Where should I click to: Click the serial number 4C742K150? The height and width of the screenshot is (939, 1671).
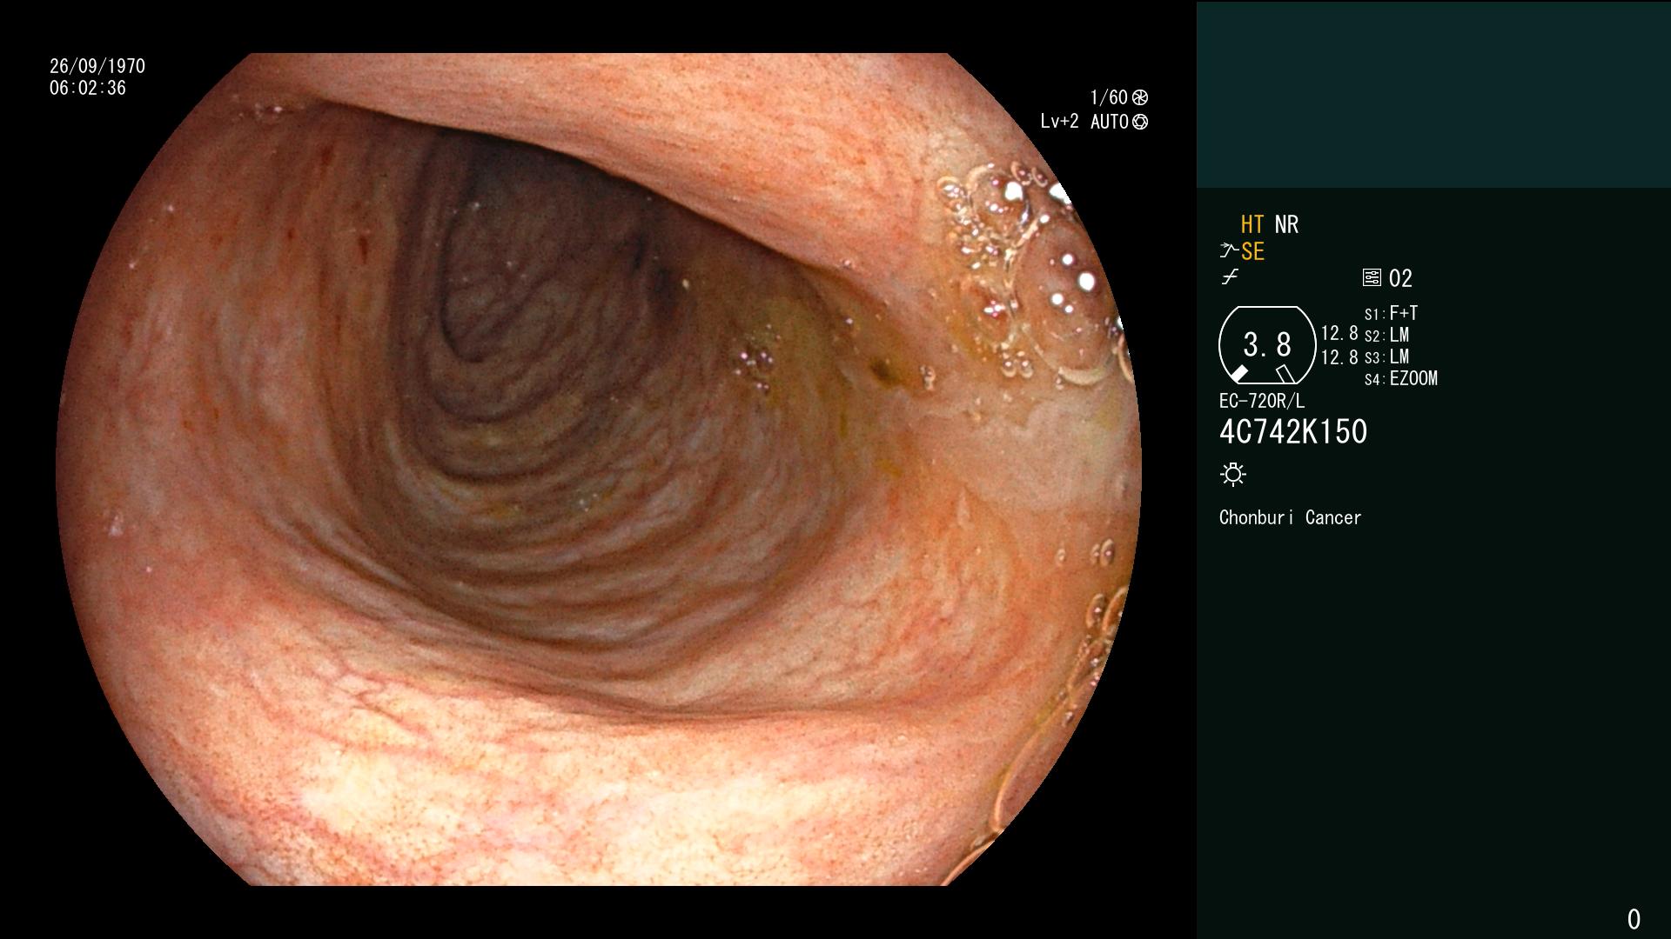pyautogui.click(x=1293, y=432)
